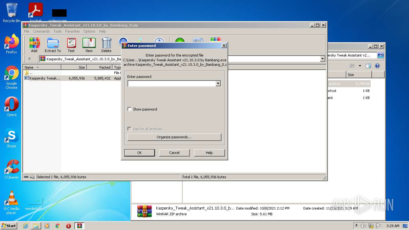The width and height of the screenshot is (409, 230).
Task: Open Explorer view options dropdown arrow
Action: [360, 66]
